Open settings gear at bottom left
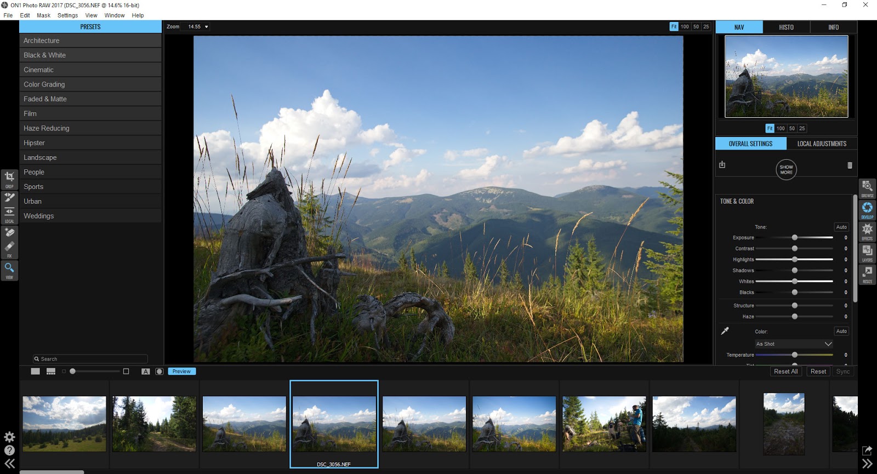 coord(9,437)
